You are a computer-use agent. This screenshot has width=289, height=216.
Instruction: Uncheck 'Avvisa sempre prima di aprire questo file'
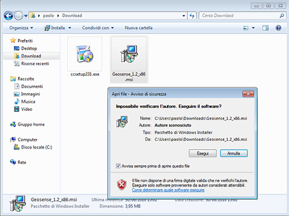[118, 166]
